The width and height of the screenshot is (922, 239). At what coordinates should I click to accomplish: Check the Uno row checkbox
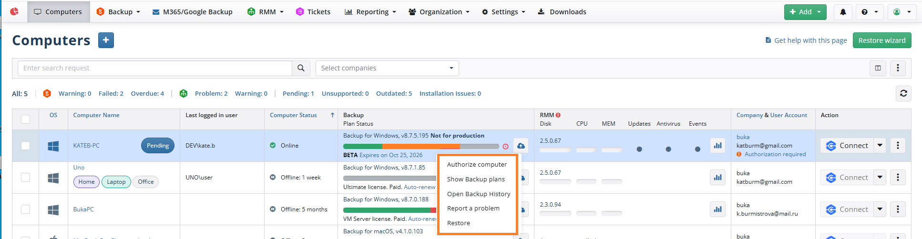click(x=26, y=177)
